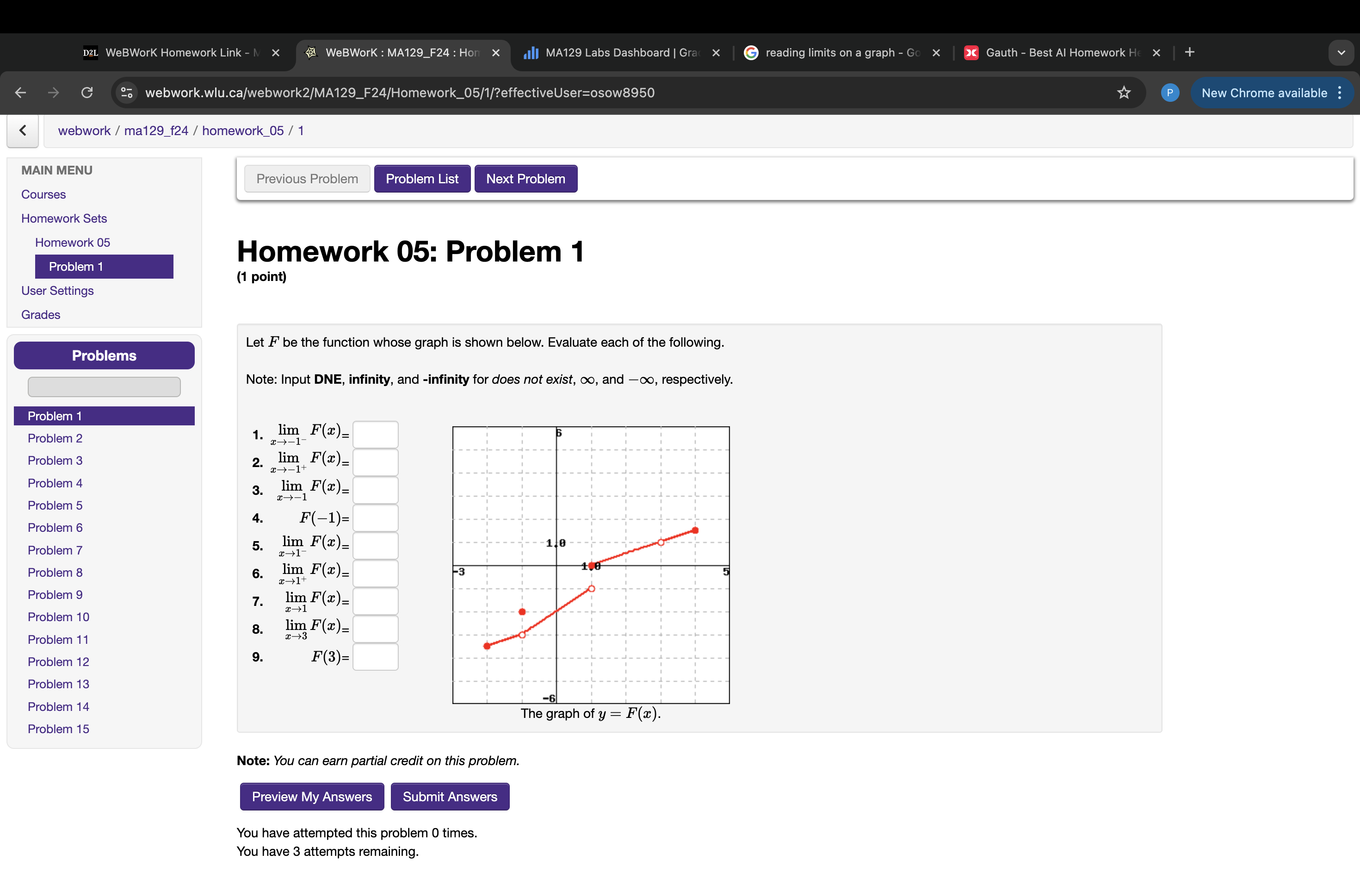Click answer box for question 8
The height and width of the screenshot is (885, 1360).
(376, 629)
